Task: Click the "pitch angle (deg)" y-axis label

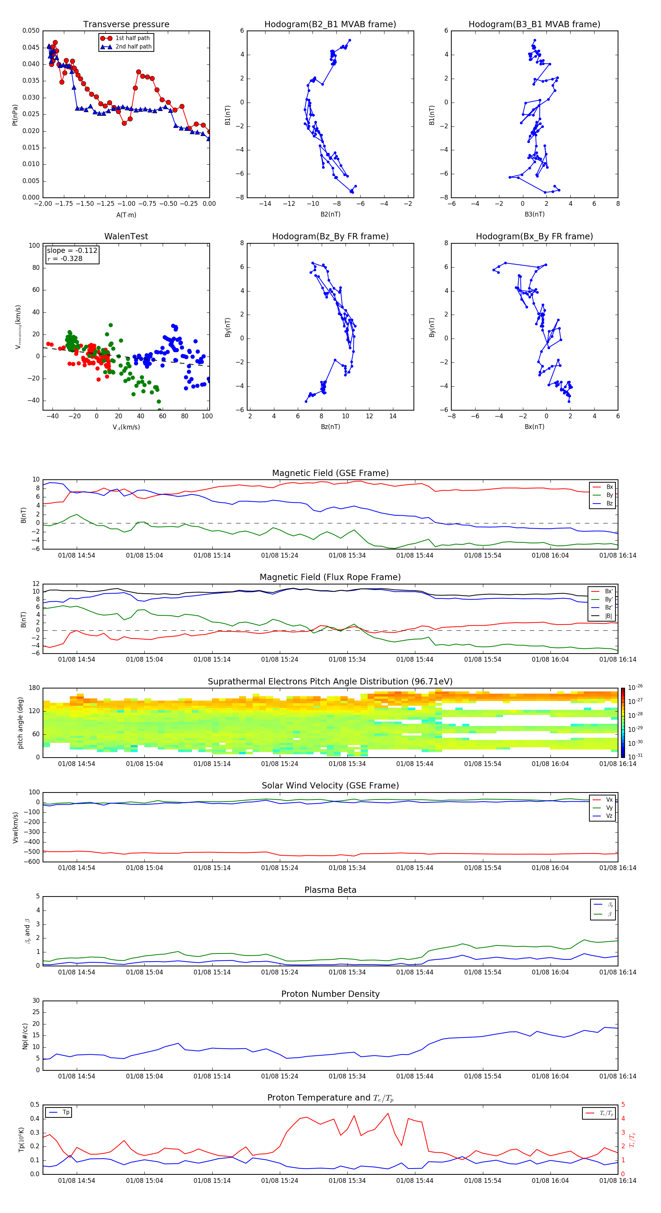Action: pos(20,723)
